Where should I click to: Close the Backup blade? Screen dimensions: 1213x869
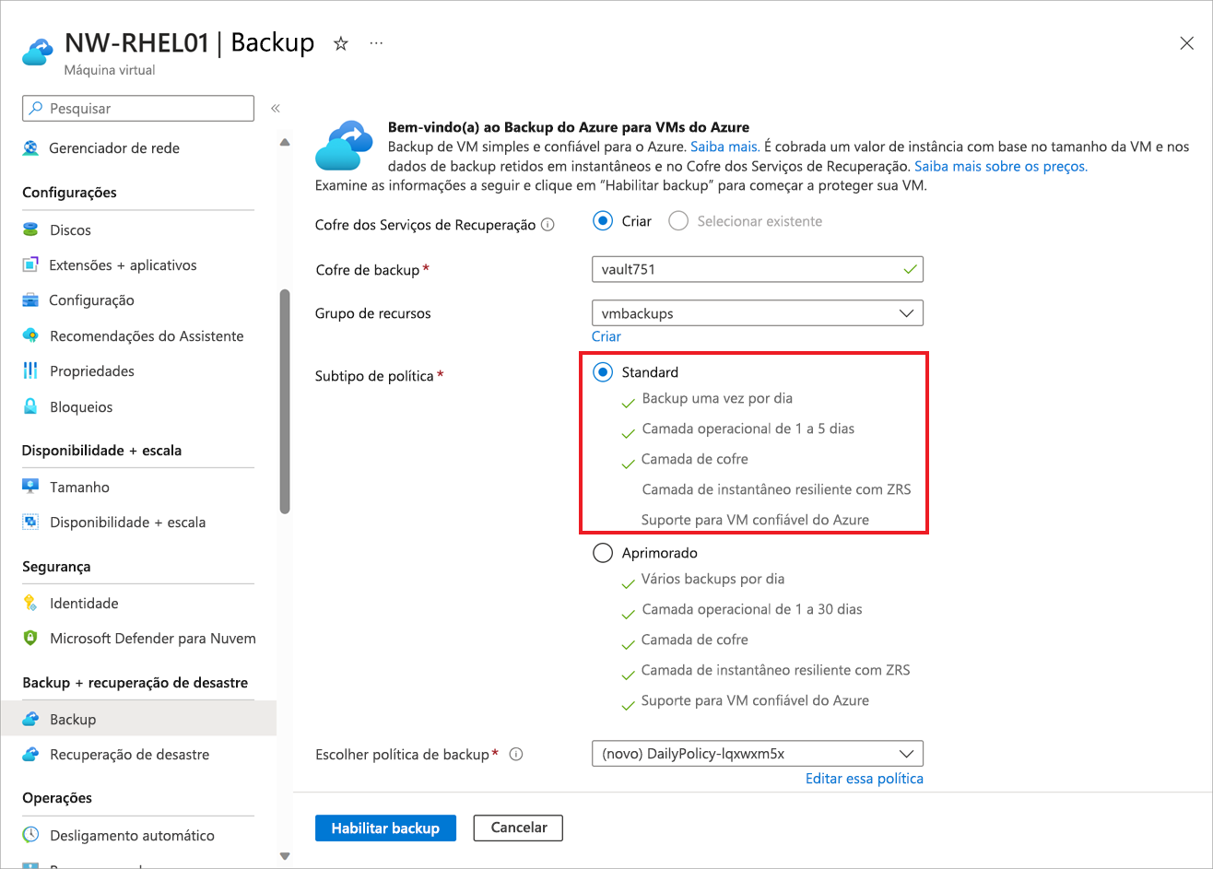(x=1187, y=43)
